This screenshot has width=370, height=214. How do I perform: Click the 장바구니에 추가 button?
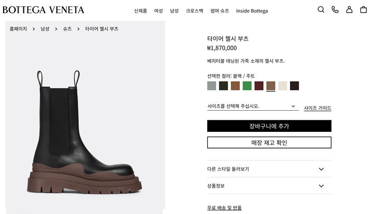[x=269, y=126]
